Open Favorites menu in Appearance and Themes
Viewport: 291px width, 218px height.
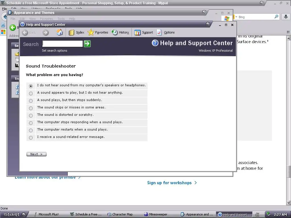[x=46, y=19]
